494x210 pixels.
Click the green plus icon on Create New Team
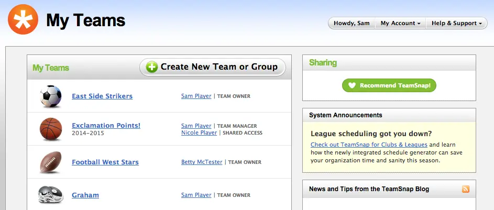151,67
